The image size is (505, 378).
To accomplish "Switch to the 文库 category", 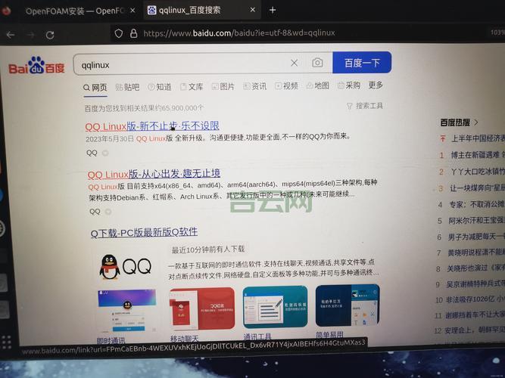I will click(x=192, y=86).
